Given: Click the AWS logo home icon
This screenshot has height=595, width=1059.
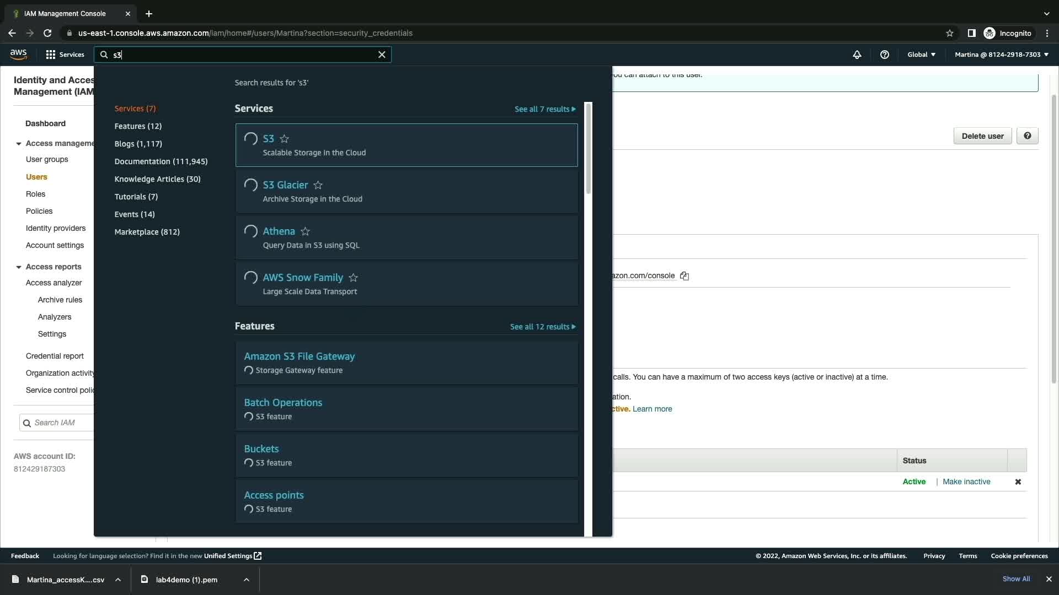Looking at the screenshot, I should [x=18, y=54].
